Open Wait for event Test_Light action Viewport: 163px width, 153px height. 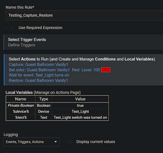point(39,75)
